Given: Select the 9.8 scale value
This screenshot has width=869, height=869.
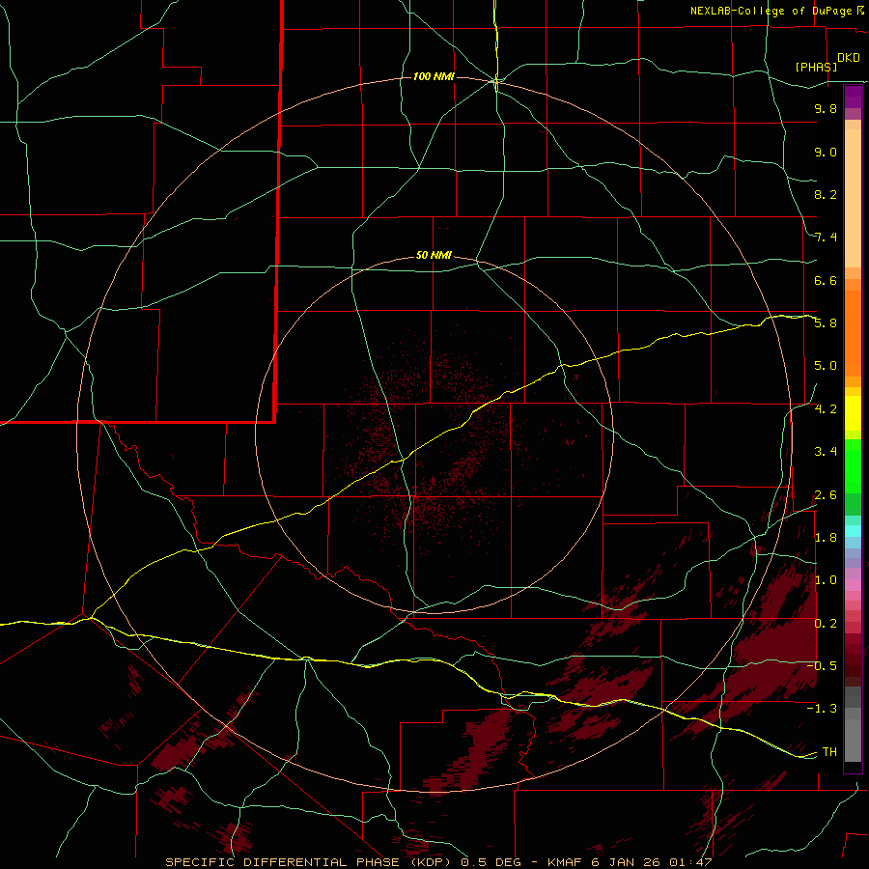Looking at the screenshot, I should [826, 108].
